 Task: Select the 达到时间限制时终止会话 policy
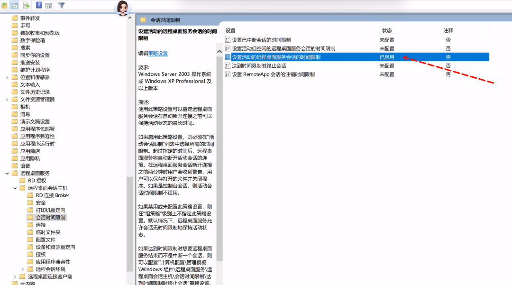point(259,65)
